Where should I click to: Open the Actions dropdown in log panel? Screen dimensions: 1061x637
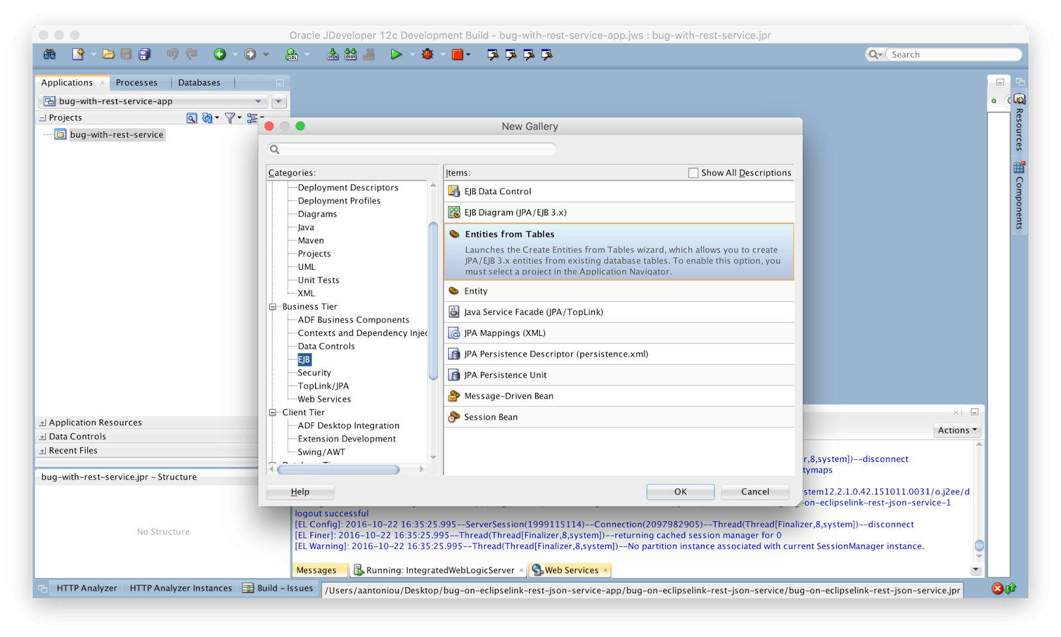pos(957,430)
